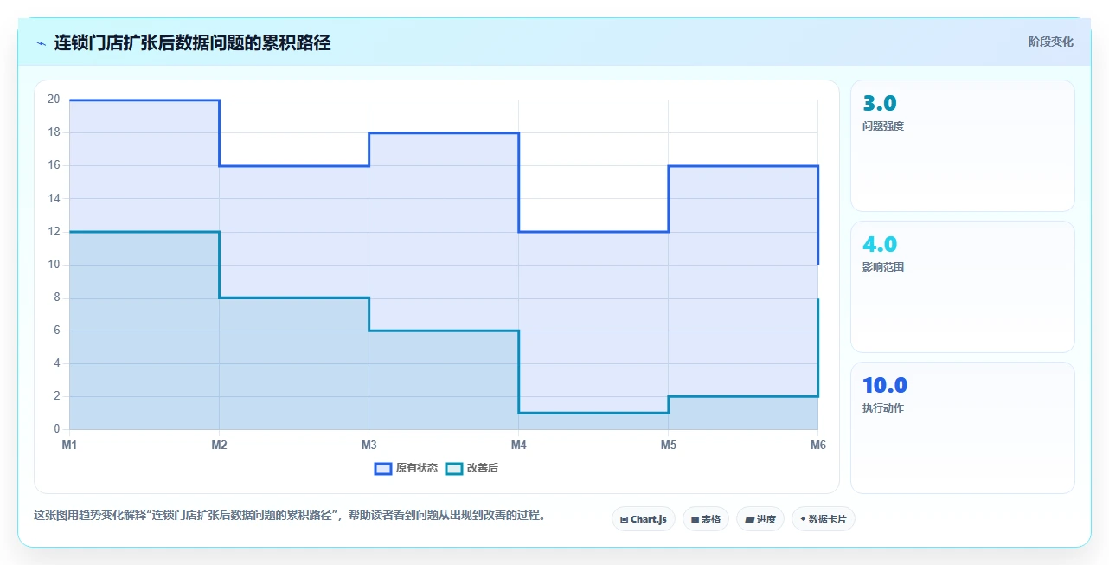
Task: Open the 3.0 问题强度 metric card
Action: 963,145
